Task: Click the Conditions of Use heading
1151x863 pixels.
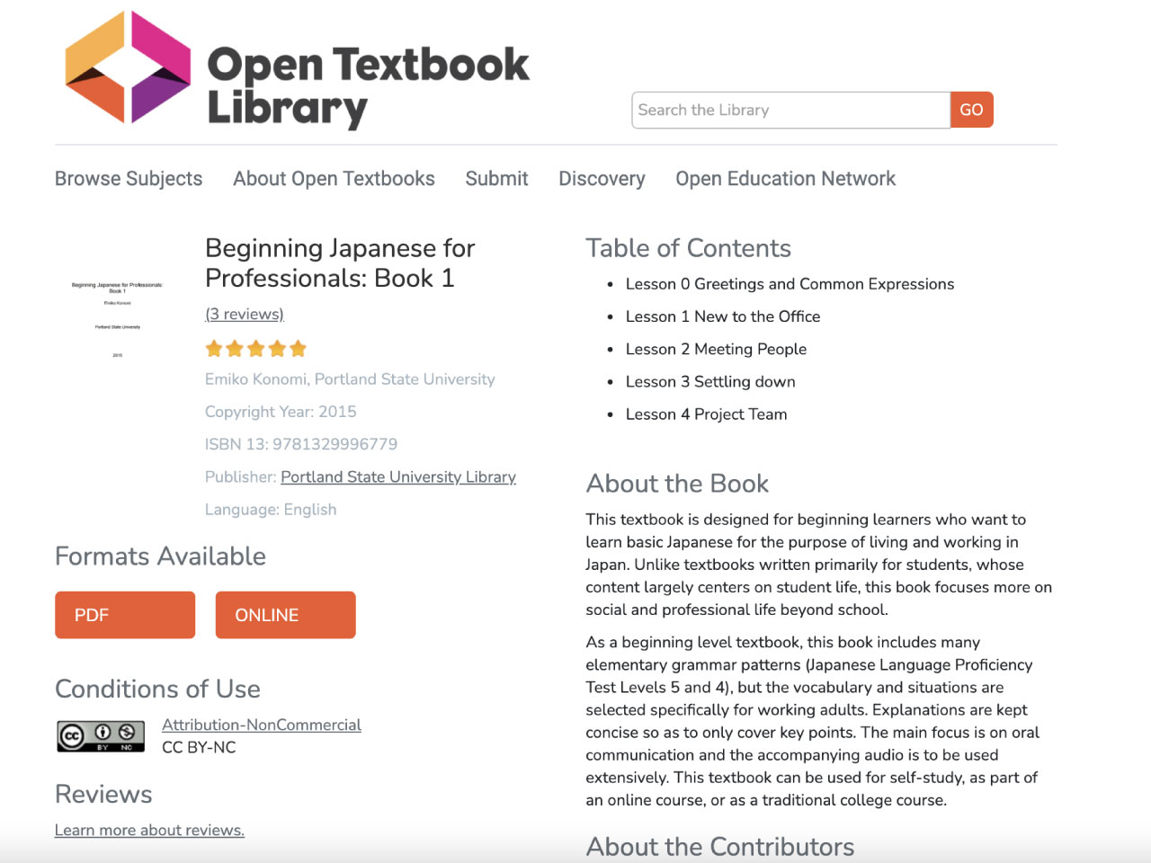Action: click(x=157, y=689)
